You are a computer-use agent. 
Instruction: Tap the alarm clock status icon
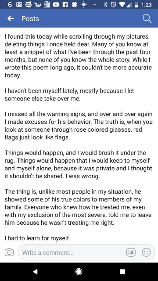click(113, 5)
